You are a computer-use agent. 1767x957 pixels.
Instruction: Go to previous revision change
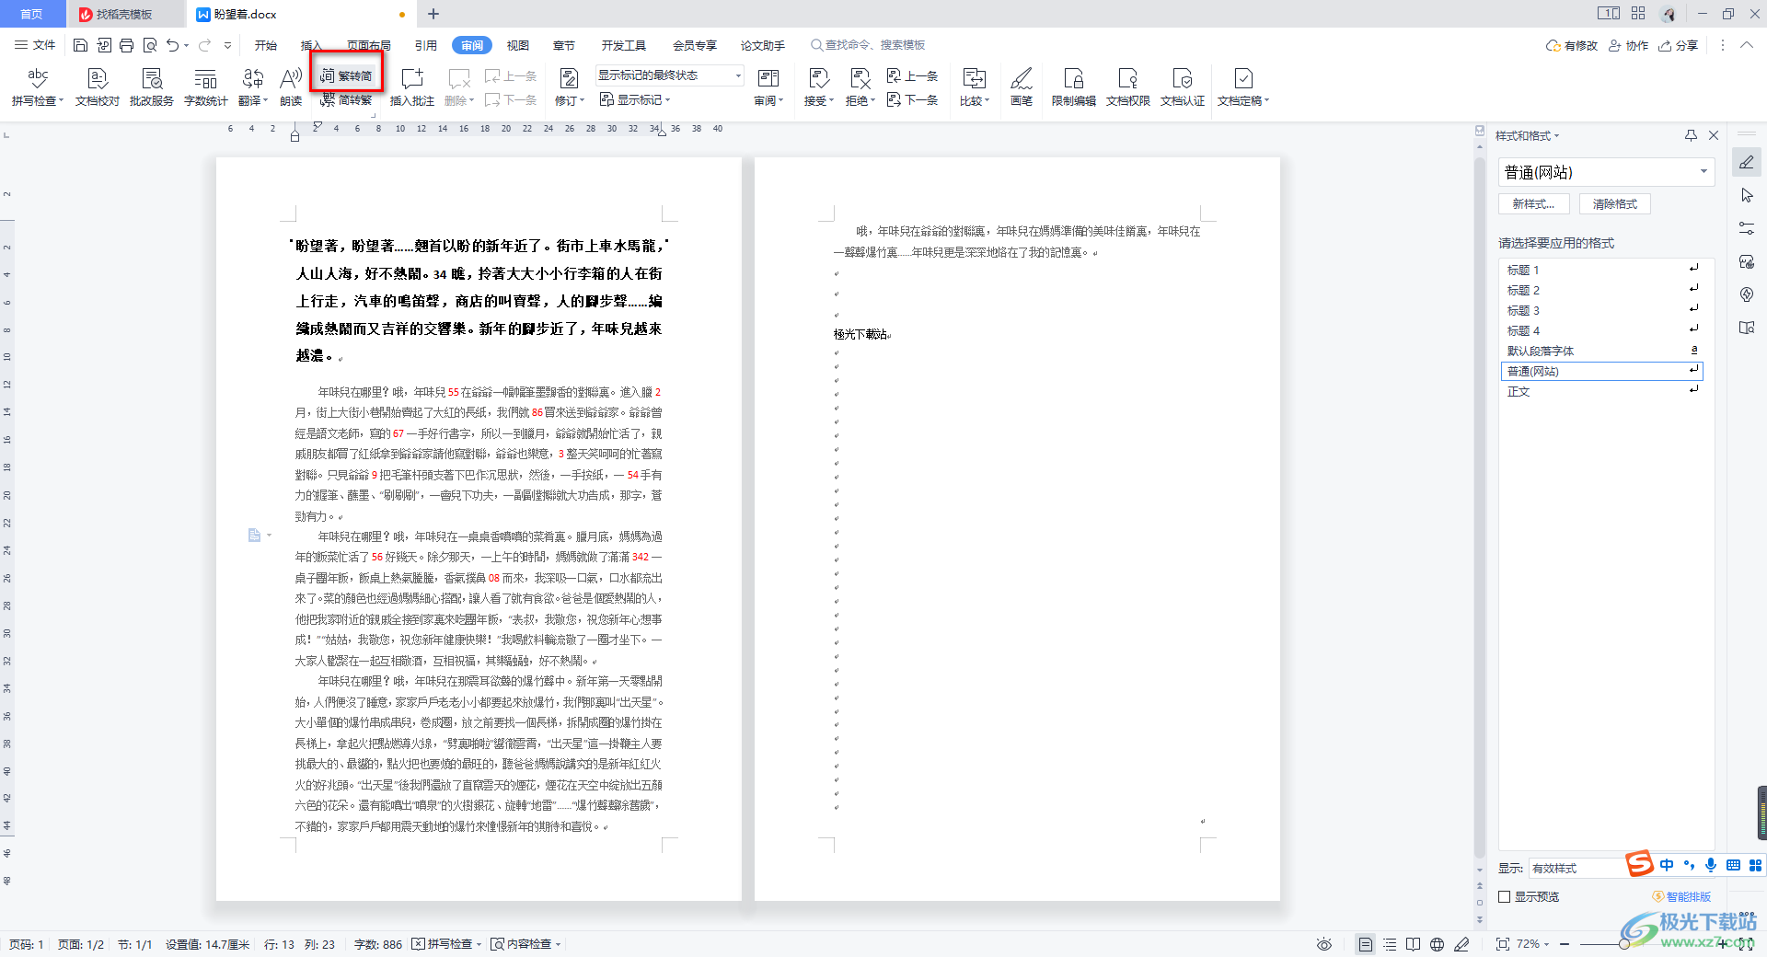point(912,75)
